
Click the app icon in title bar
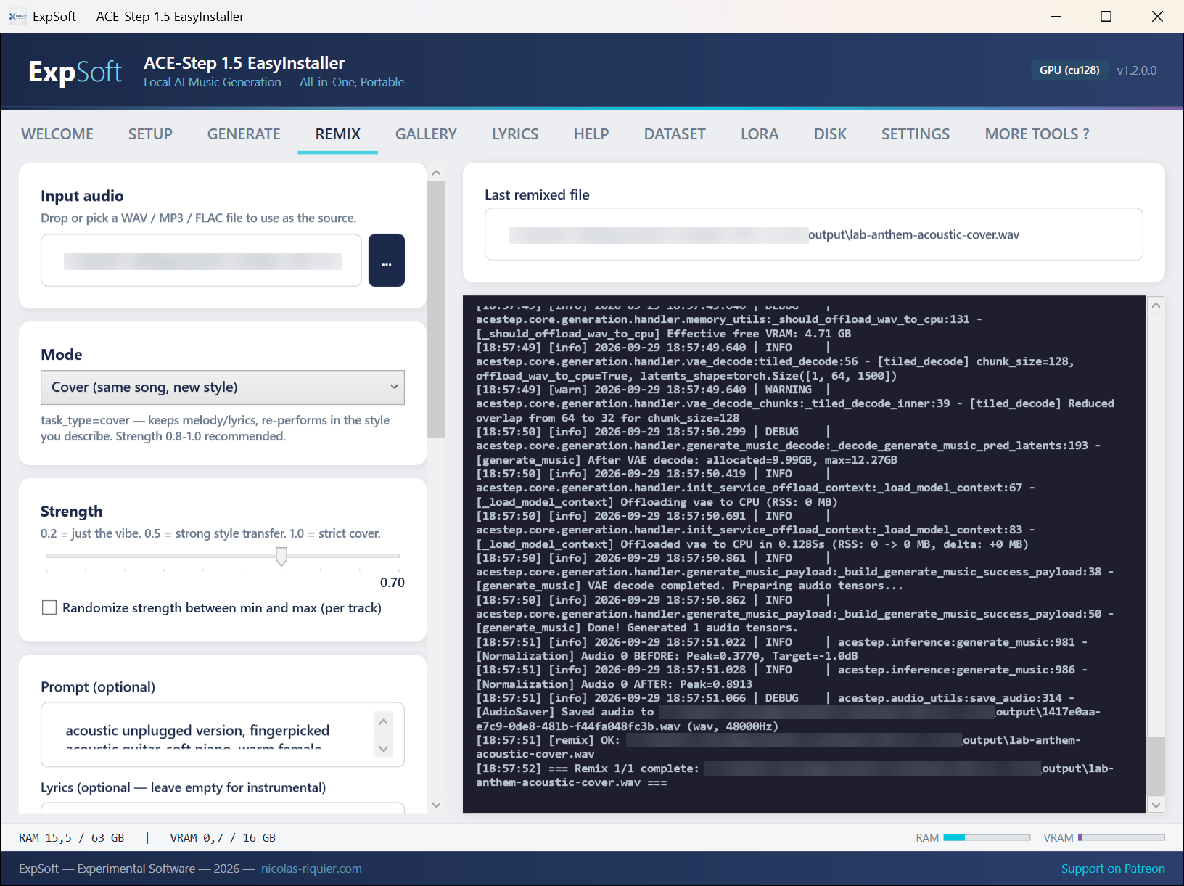[x=17, y=16]
